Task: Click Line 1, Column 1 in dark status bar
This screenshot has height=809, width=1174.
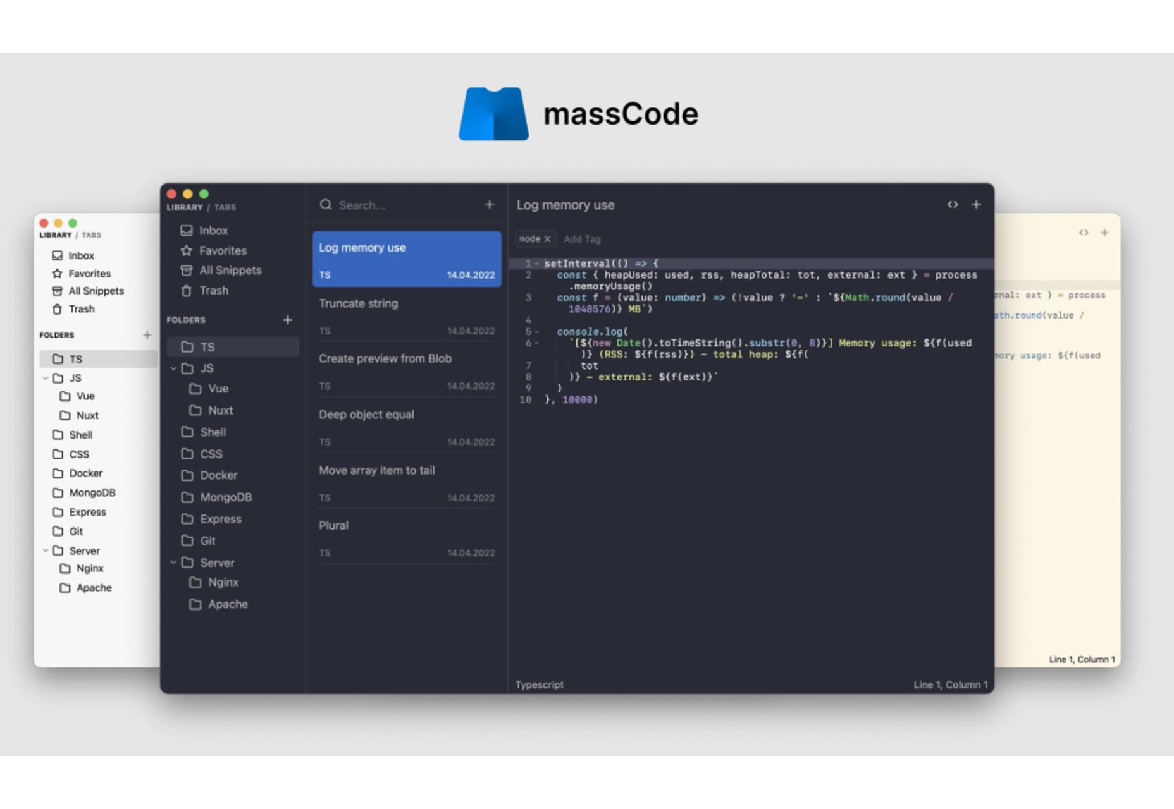Action: pyautogui.click(x=950, y=684)
